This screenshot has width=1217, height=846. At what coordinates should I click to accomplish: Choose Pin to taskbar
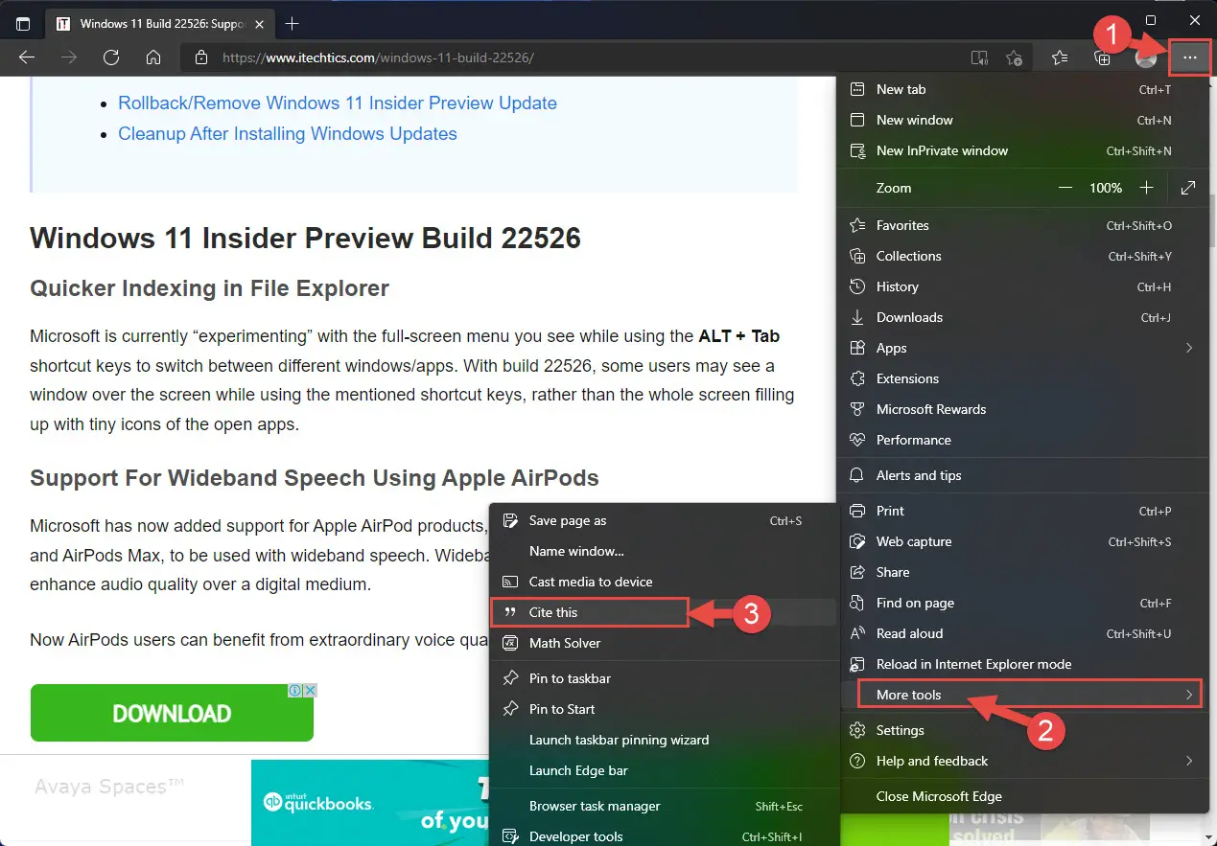pos(664,678)
